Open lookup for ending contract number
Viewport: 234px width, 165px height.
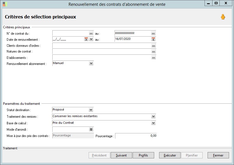point(153,33)
